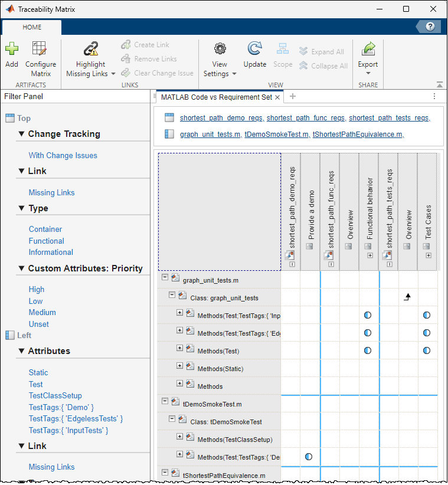Filter by Container type
Screen dimensions: 448x485
[x=45, y=229]
